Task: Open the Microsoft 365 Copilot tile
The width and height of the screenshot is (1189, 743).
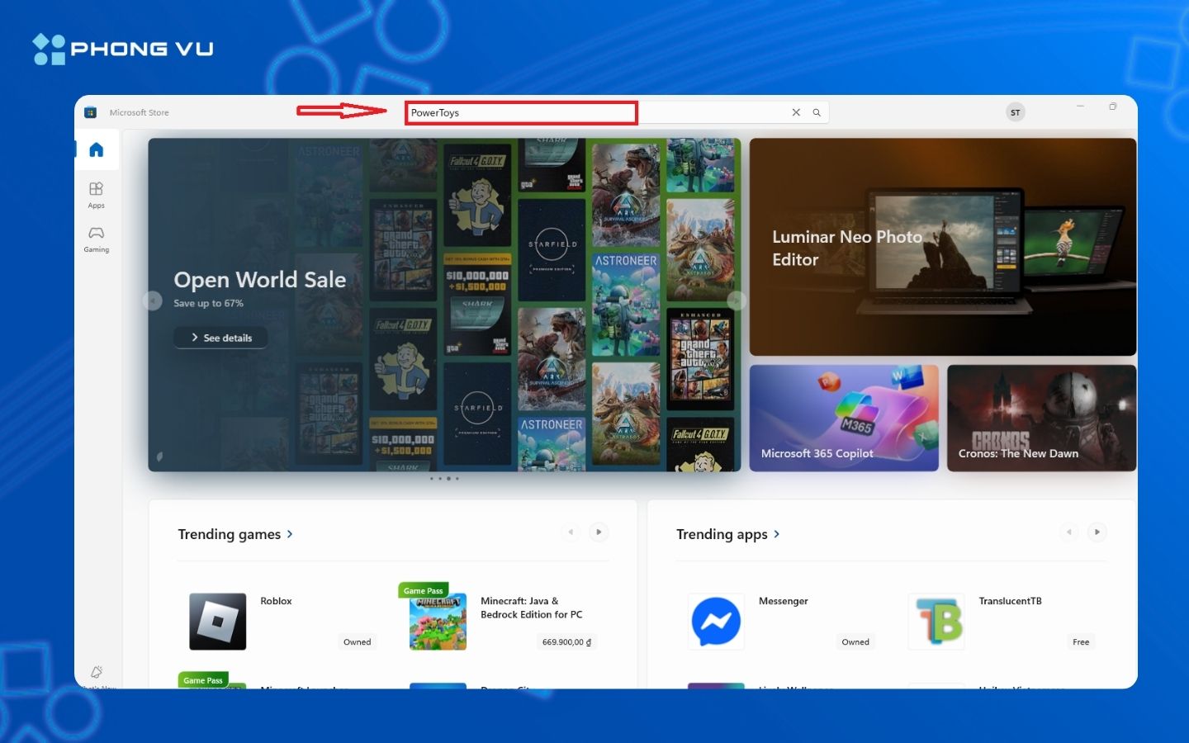Action: point(843,418)
